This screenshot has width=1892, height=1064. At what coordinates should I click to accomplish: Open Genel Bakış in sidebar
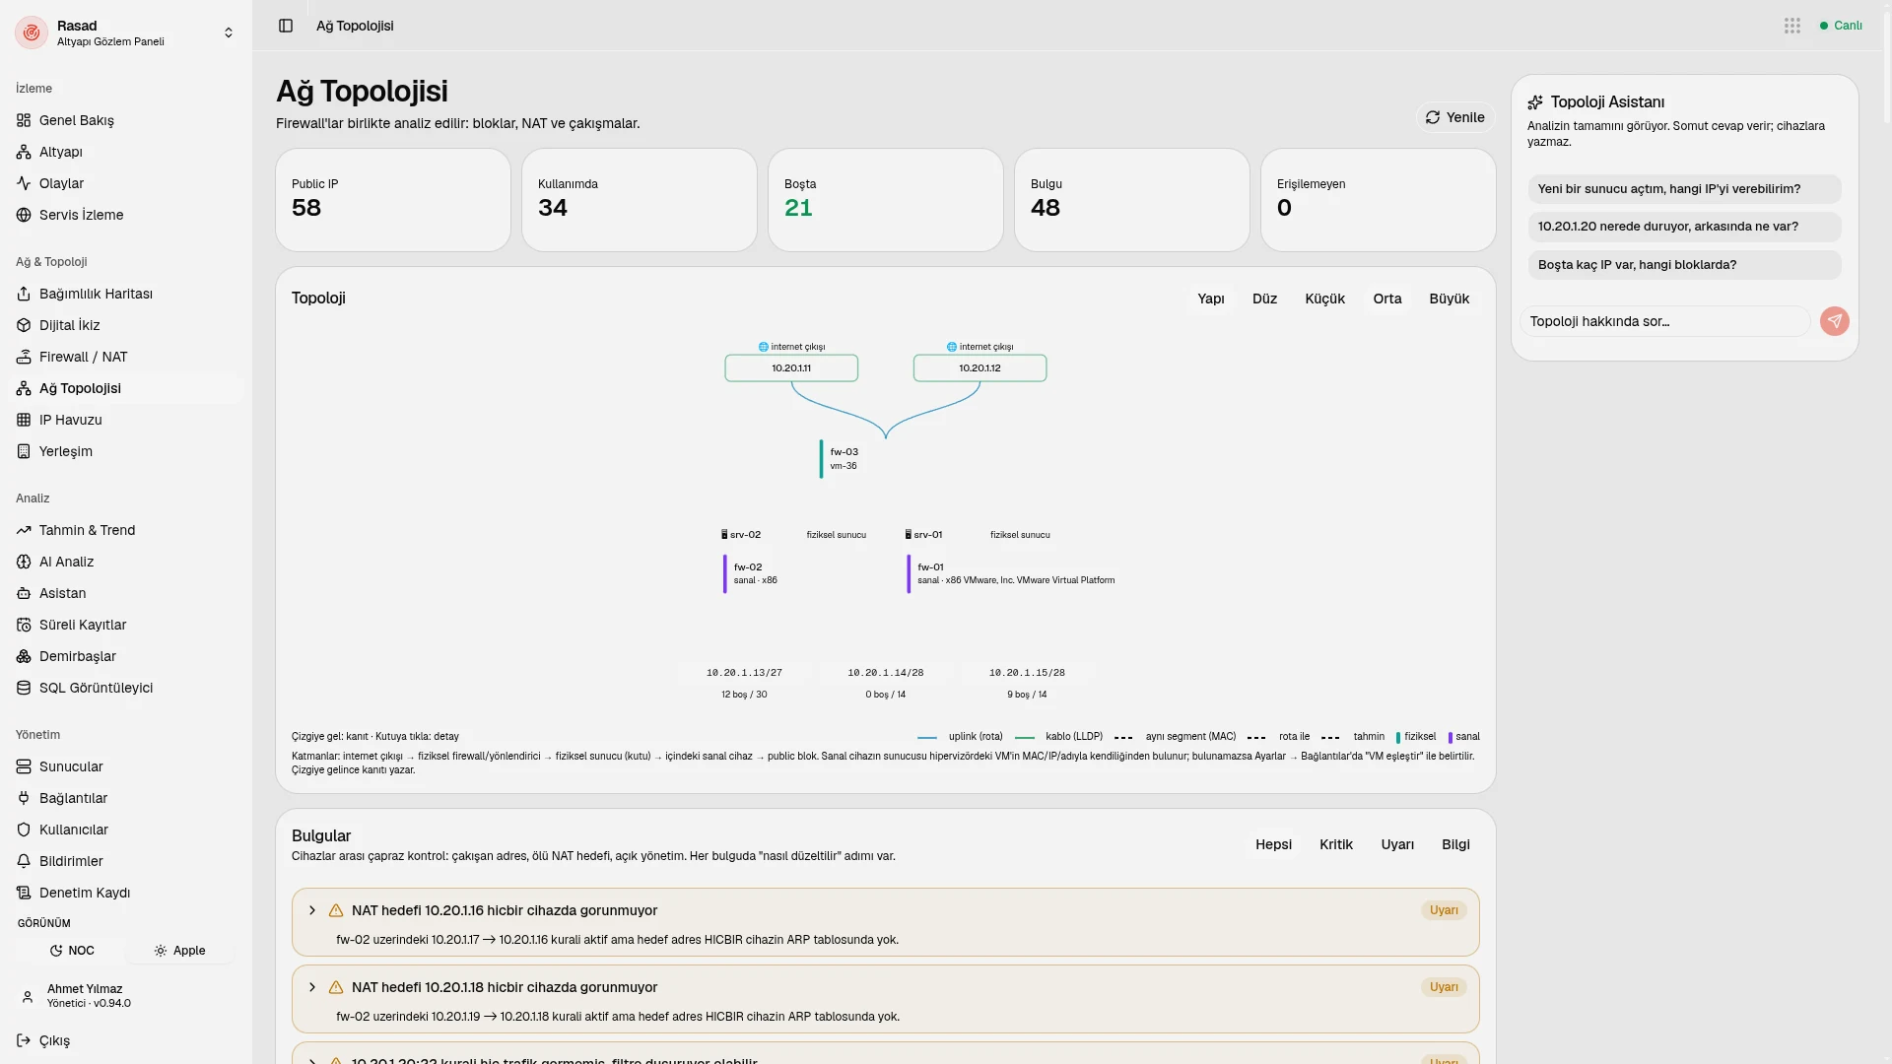pos(126,120)
